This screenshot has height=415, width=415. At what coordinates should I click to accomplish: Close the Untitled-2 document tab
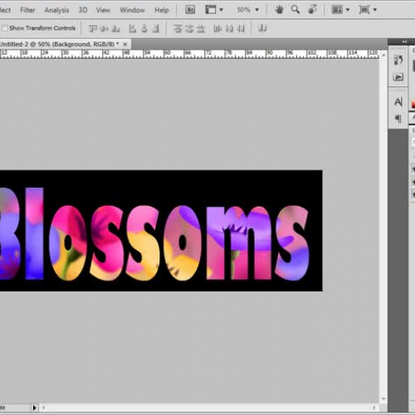pos(125,44)
